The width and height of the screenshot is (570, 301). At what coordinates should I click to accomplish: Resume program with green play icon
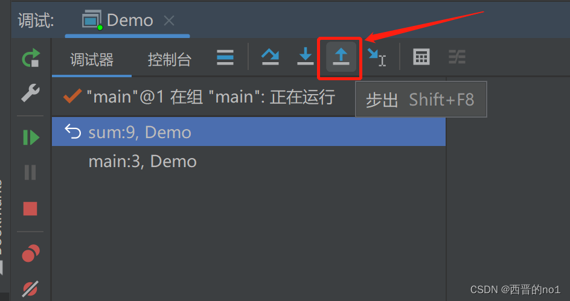tap(31, 138)
